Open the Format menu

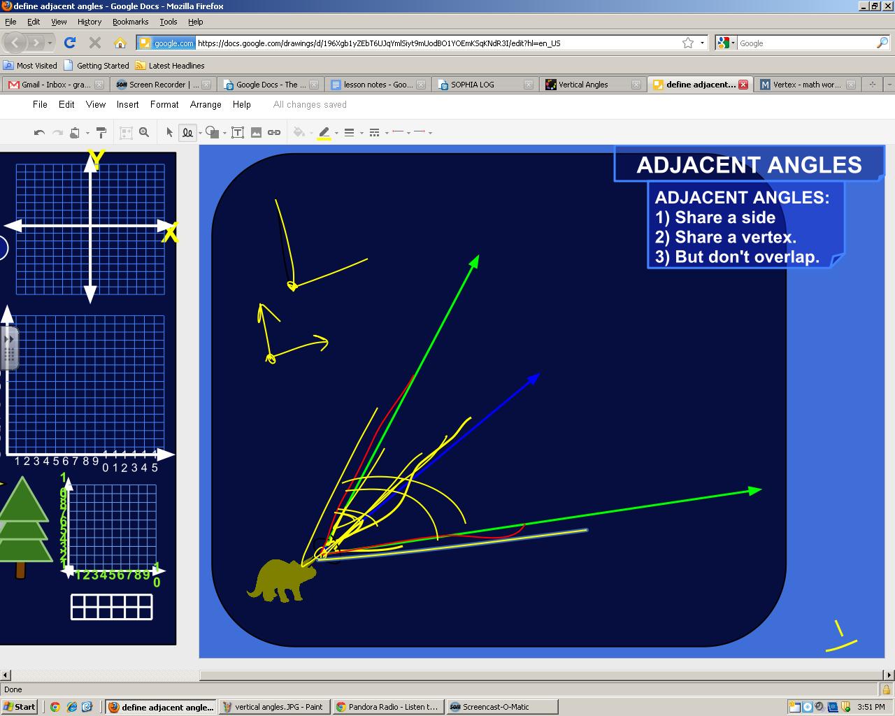(164, 104)
